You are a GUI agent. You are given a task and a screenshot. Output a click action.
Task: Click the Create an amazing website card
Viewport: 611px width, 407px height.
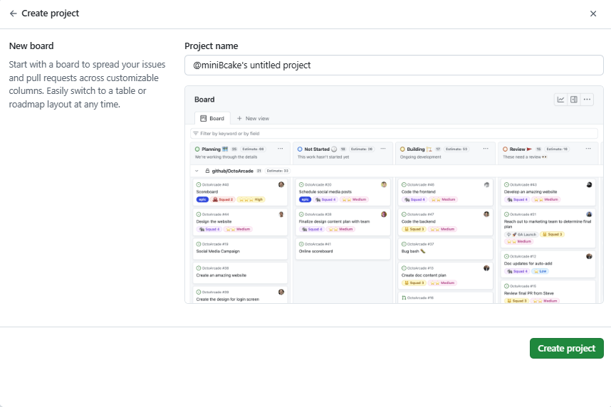pos(240,273)
